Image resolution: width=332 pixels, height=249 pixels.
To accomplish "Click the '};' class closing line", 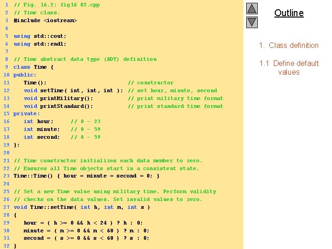I will coord(17,145).
